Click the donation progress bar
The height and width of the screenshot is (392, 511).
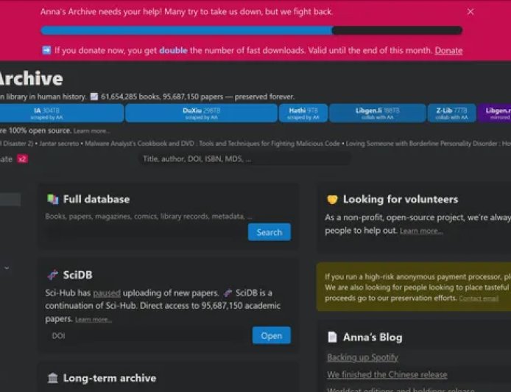[251, 31]
